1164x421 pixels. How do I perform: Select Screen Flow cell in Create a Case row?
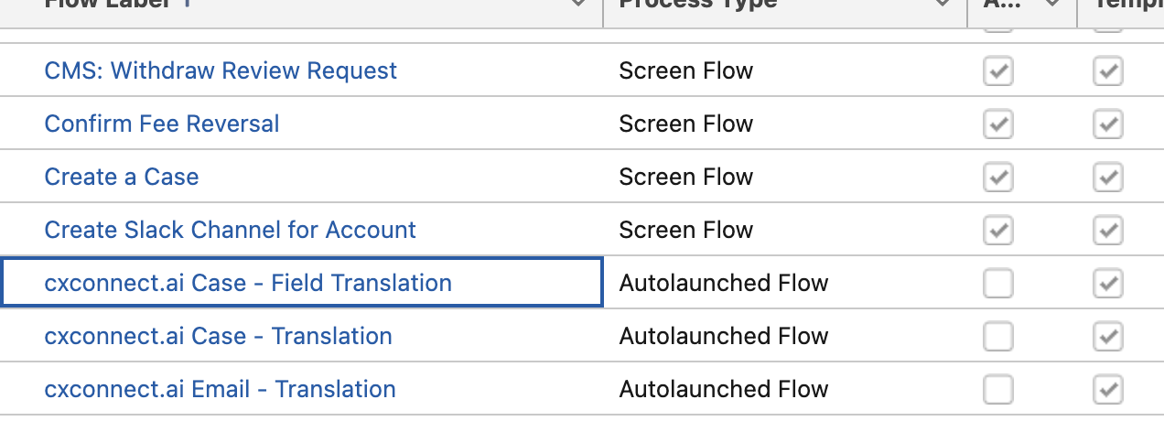point(685,178)
